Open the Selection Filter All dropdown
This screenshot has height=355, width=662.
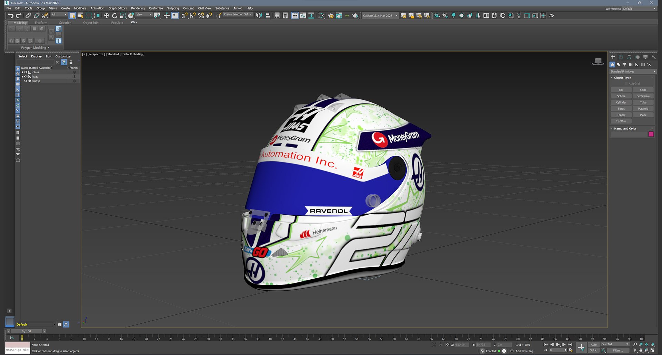(x=59, y=14)
